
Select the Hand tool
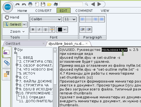click(12, 17)
